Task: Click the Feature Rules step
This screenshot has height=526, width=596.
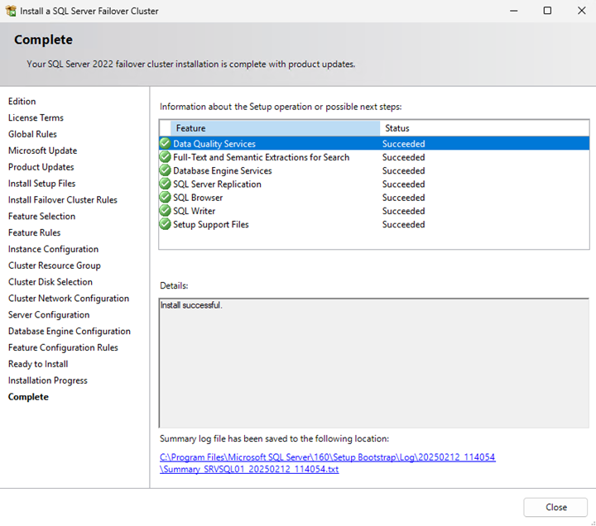Action: 34,232
